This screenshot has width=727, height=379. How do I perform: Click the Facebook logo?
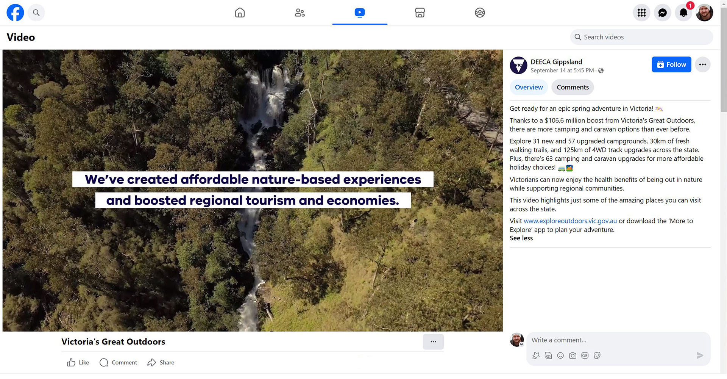[x=15, y=13]
